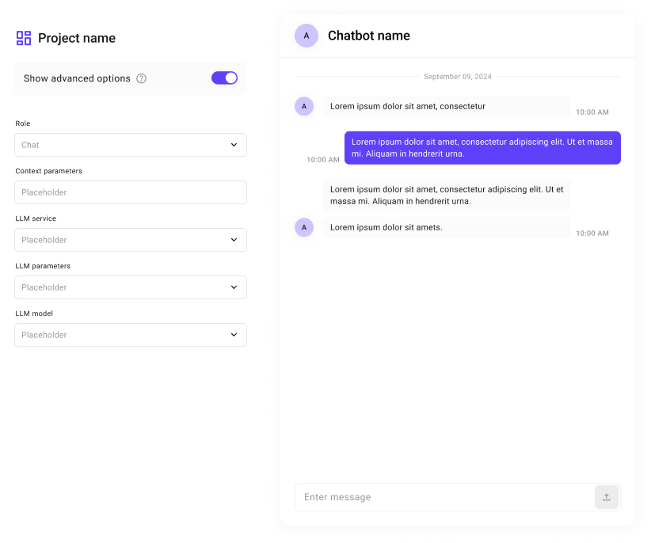Open the help tooltip next to advanced options
The height and width of the screenshot is (543, 651).
(x=142, y=78)
